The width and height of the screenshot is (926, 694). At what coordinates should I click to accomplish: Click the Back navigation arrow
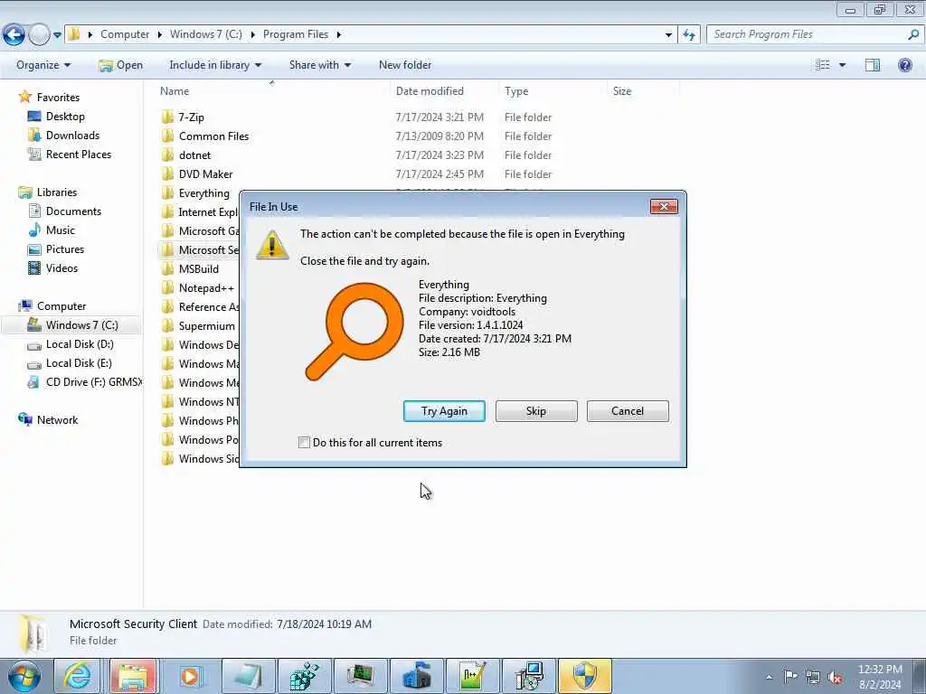tap(14, 34)
